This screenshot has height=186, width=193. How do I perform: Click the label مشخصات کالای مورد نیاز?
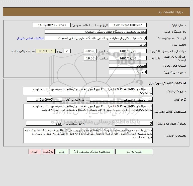[170, 112]
